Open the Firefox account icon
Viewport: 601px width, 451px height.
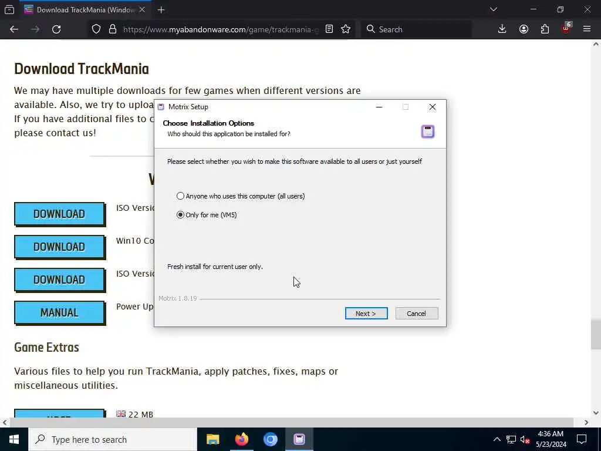524,29
